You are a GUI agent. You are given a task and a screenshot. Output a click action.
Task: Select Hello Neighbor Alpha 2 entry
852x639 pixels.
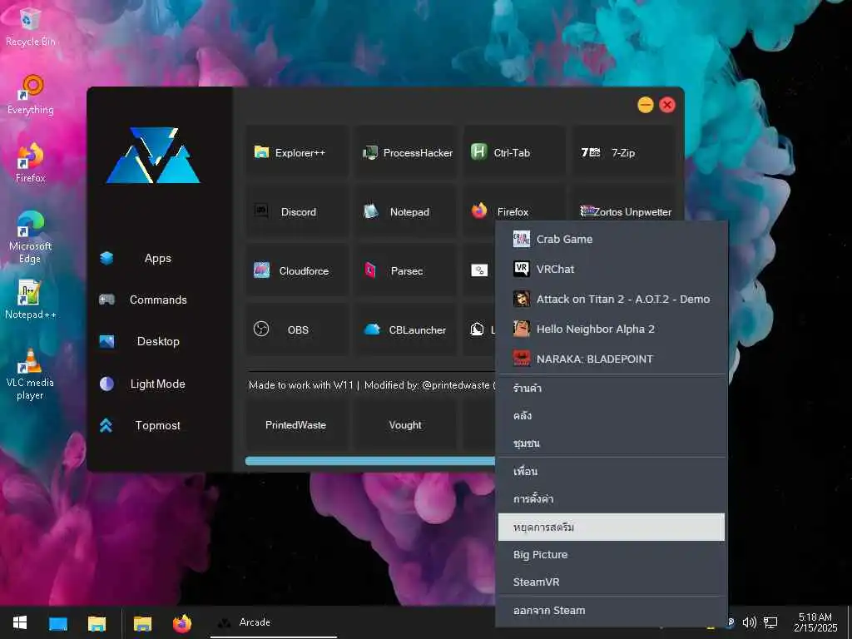tap(612, 329)
